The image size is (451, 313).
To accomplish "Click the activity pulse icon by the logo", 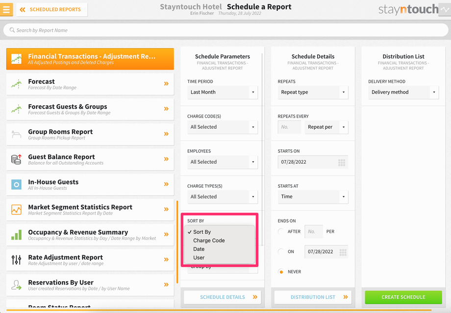I will coord(445,9).
